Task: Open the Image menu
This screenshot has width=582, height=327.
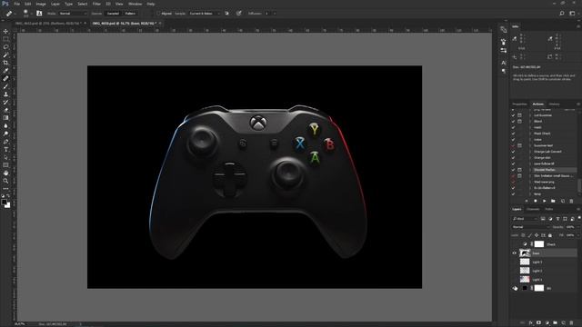Action: [x=41, y=4]
